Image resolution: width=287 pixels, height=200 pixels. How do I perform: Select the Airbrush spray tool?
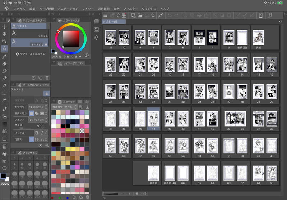click(4, 116)
